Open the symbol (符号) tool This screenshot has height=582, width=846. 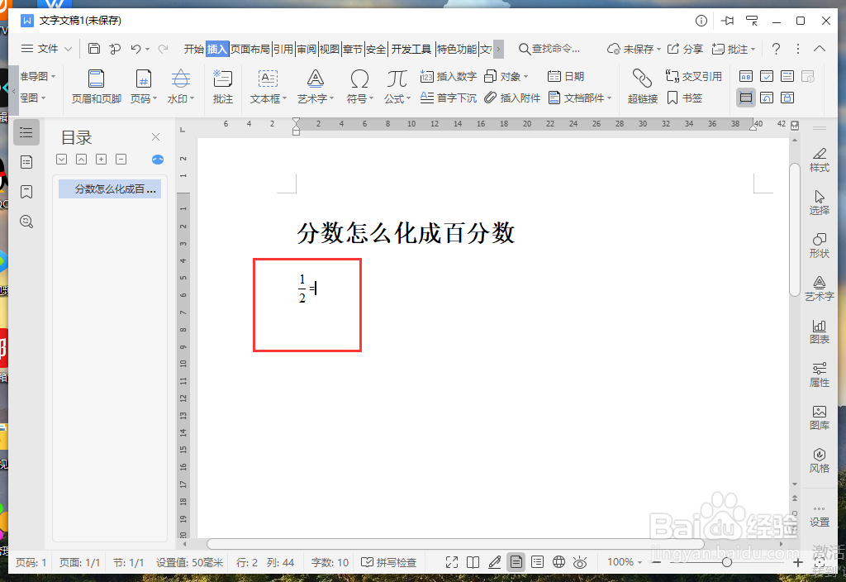pyautogui.click(x=359, y=86)
